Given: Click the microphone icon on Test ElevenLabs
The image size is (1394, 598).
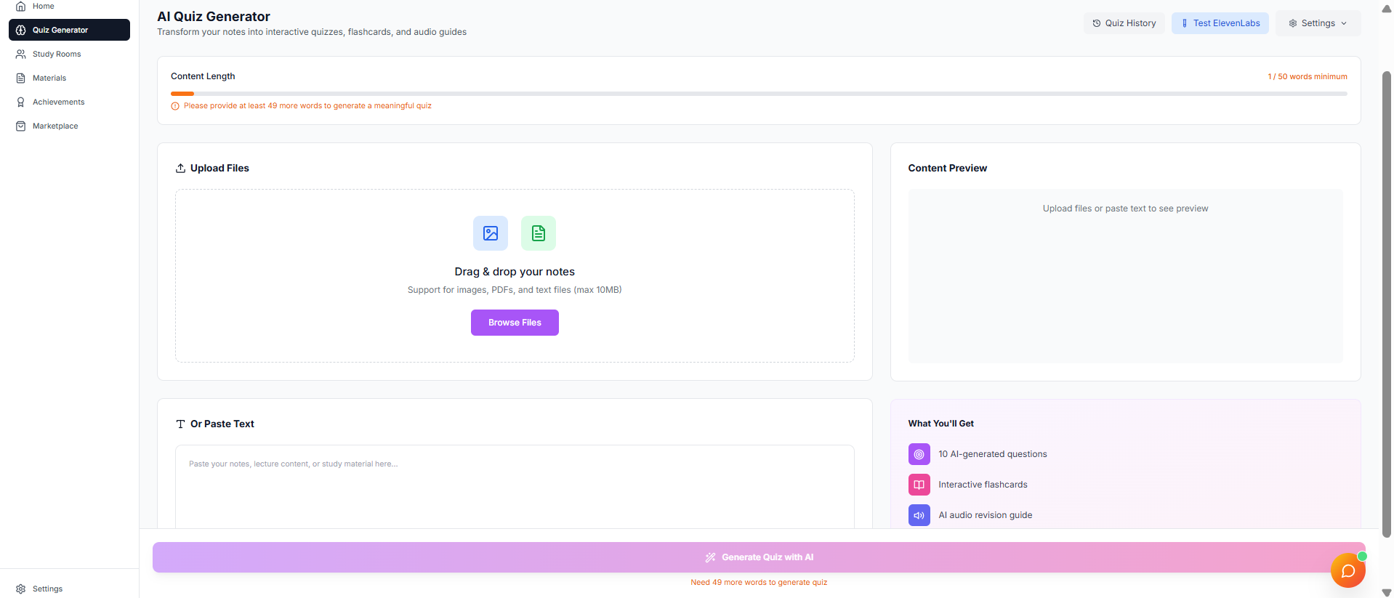Looking at the screenshot, I should point(1185,23).
